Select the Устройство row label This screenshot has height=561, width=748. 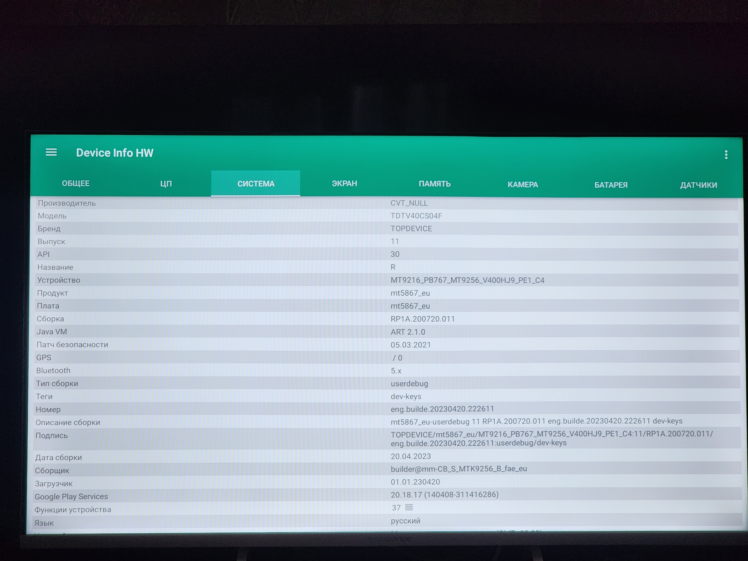click(59, 280)
